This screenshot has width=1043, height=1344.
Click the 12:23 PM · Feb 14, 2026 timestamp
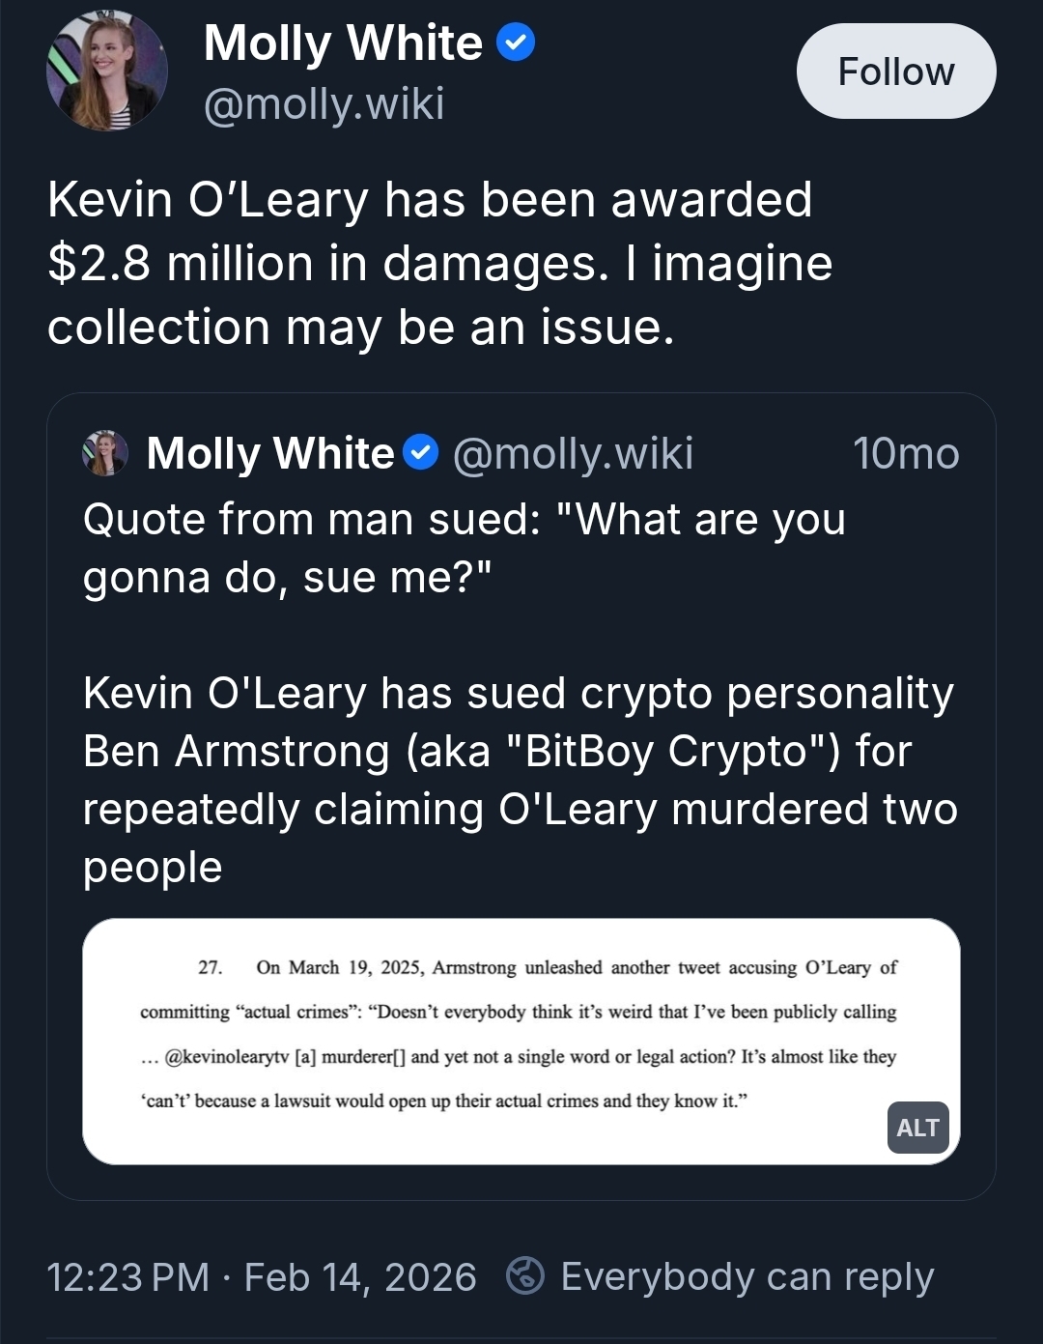(262, 1277)
